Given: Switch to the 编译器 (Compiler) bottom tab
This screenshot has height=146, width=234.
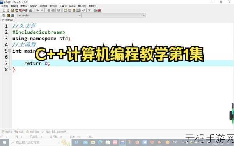Looking at the screenshot, I should (7, 132).
